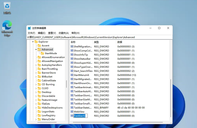Screen dimensions: 197x128
Task: Expand the FileExts key
Action: click(x=36, y=104)
